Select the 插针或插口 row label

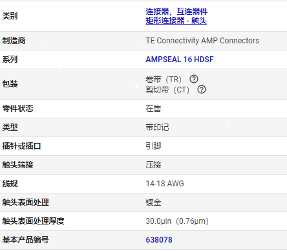tap(21, 146)
